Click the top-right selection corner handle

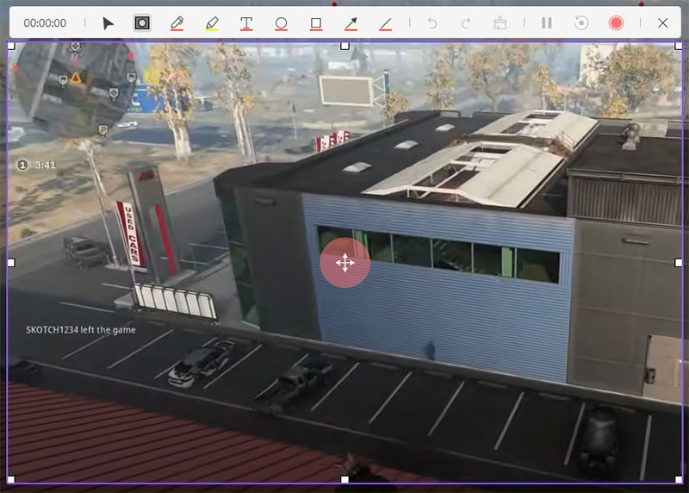pyautogui.click(x=679, y=46)
